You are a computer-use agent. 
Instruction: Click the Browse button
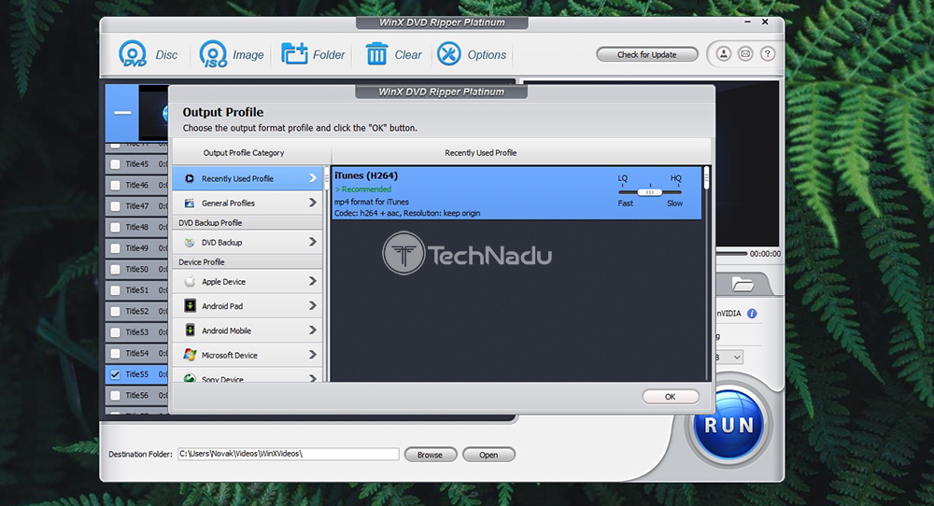[x=430, y=455]
